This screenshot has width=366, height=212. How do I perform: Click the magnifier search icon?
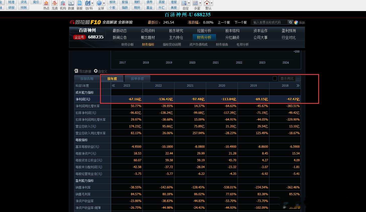291,22
